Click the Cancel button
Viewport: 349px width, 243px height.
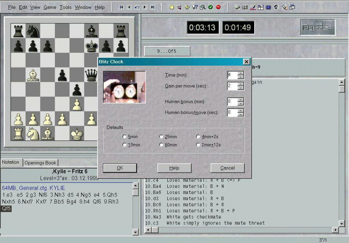pos(227,168)
